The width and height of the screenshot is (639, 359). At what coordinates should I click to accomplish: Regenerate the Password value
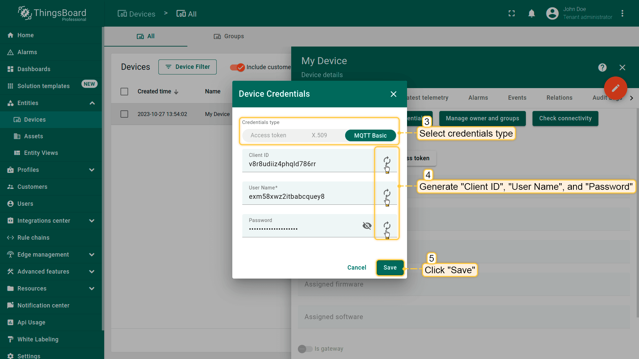(x=387, y=226)
